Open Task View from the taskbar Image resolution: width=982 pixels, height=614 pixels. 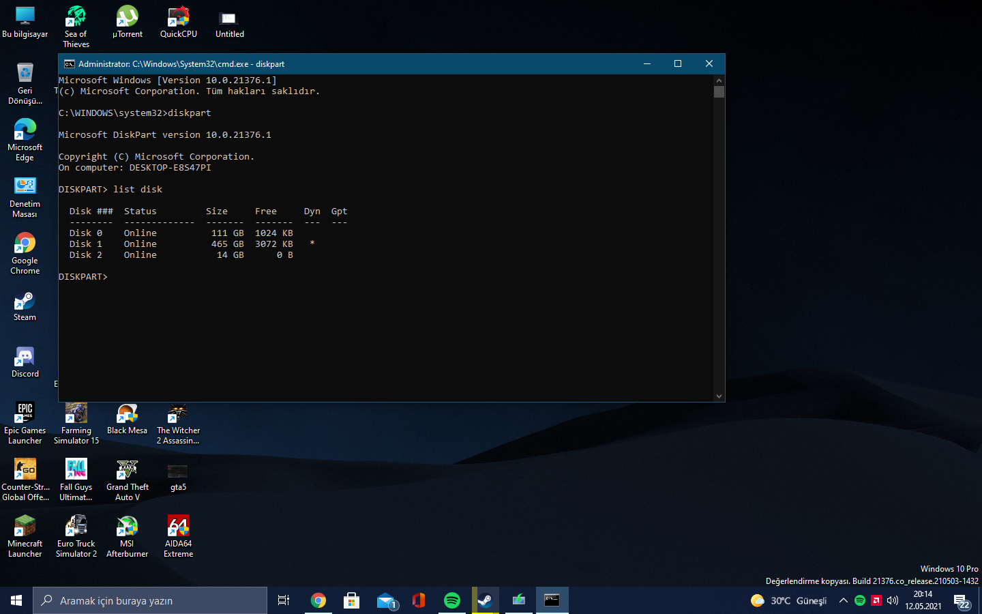click(x=284, y=600)
